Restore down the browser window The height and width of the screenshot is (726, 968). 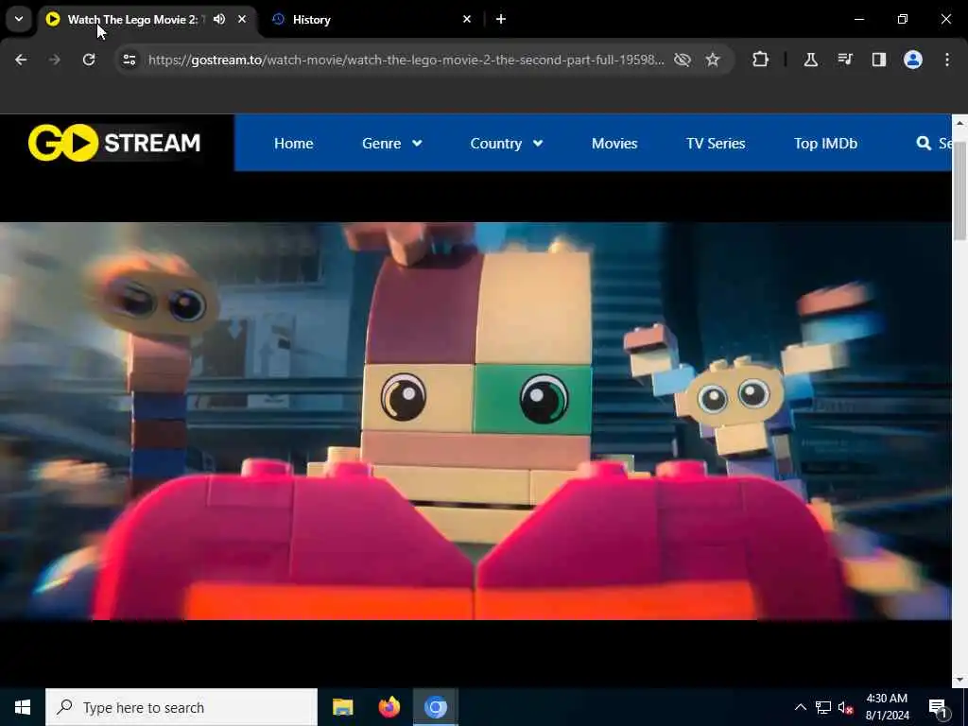[903, 19]
